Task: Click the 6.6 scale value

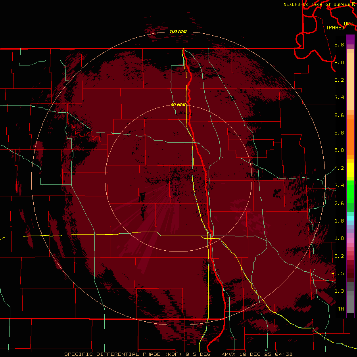Action: [339, 115]
